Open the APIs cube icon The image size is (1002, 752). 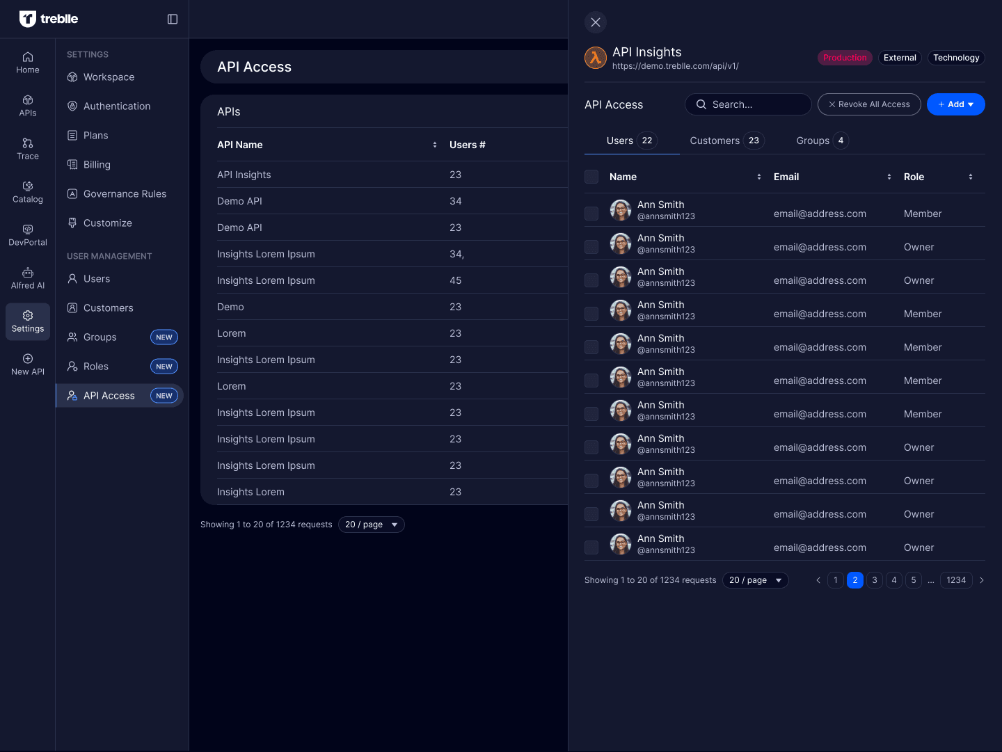click(28, 100)
